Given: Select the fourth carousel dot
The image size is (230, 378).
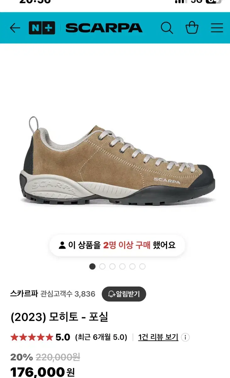Looking at the screenshot, I should 122,266.
